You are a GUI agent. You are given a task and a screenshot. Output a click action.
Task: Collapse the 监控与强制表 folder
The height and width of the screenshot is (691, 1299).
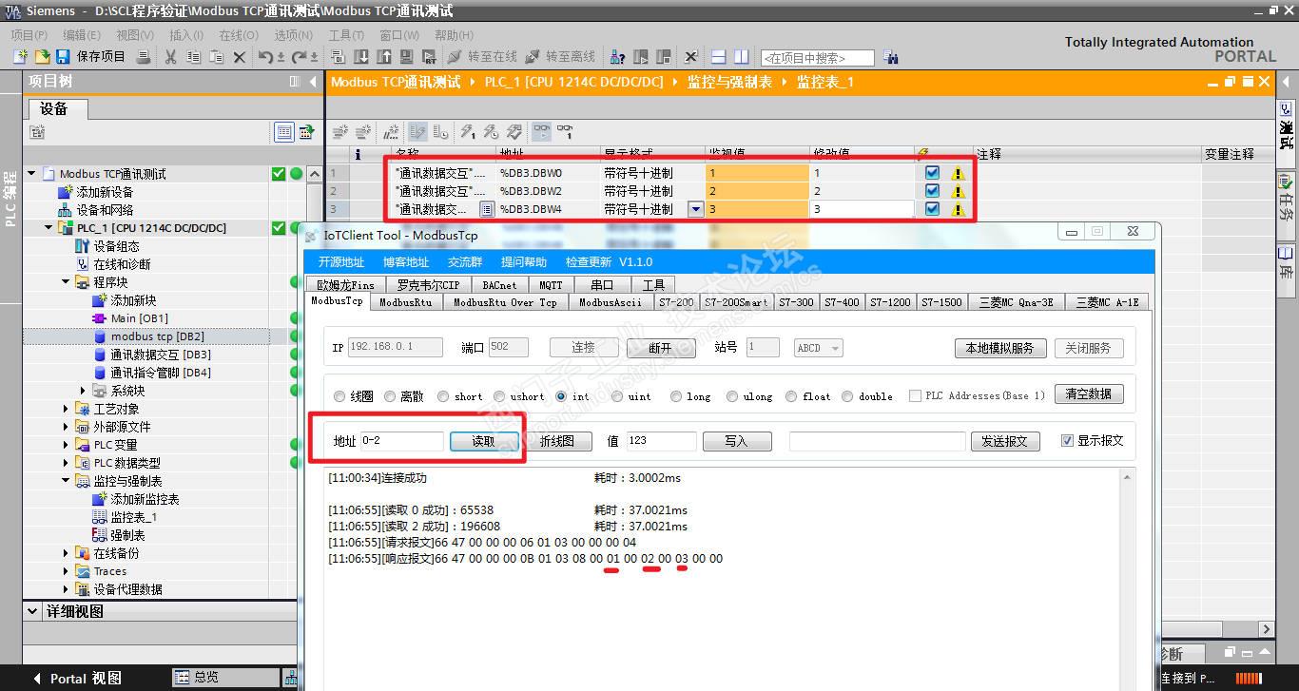67,481
